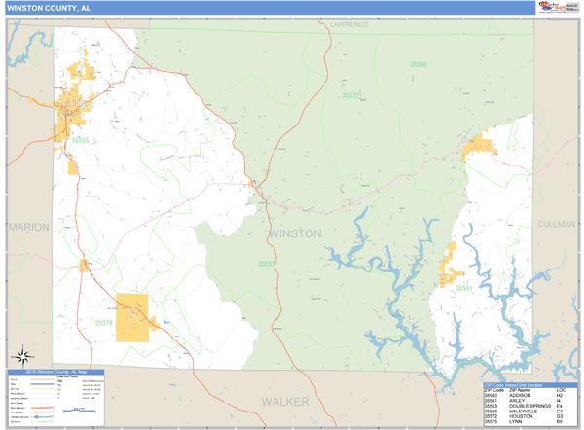This screenshot has width=584, height=430.
Task: Click the 35540 ZIP label on the map
Action: coord(418,64)
